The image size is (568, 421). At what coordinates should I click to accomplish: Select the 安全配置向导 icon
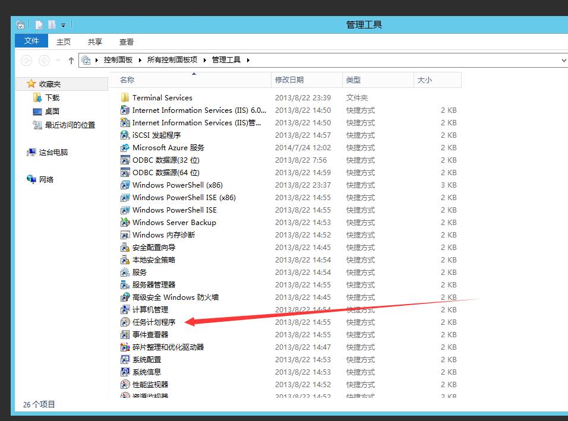point(125,247)
